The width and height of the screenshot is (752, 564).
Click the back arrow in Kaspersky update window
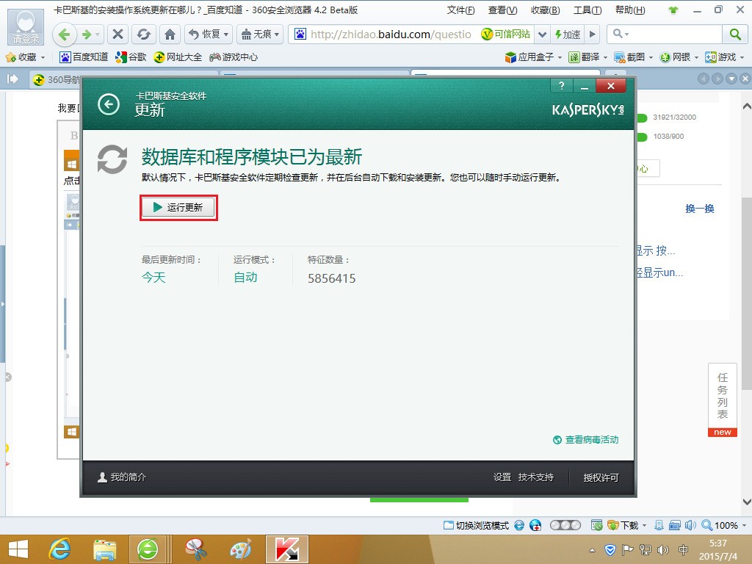pyautogui.click(x=108, y=104)
